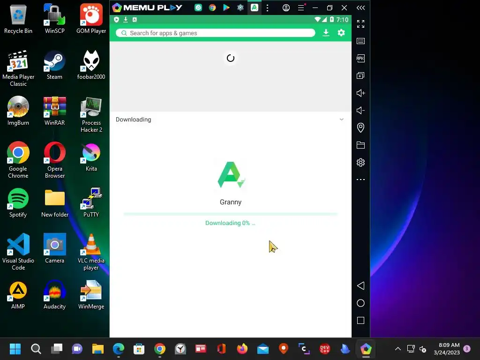The width and height of the screenshot is (480, 360).
Task: Open MEmu hamburger main menu
Action: [301, 7]
